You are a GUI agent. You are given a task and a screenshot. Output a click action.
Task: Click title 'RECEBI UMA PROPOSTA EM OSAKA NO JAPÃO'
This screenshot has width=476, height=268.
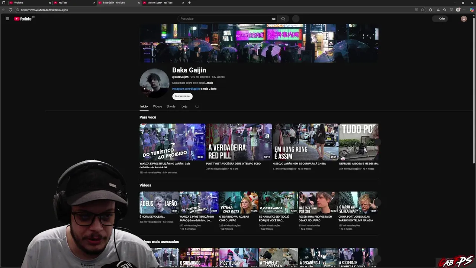click(315, 218)
